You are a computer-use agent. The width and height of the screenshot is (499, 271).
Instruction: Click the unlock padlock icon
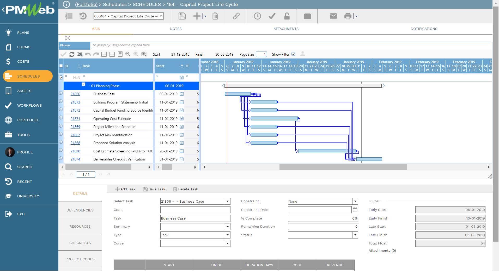[x=287, y=16]
